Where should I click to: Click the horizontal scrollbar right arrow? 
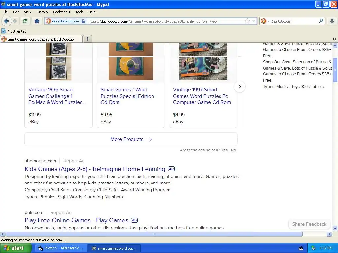tap(329, 234)
